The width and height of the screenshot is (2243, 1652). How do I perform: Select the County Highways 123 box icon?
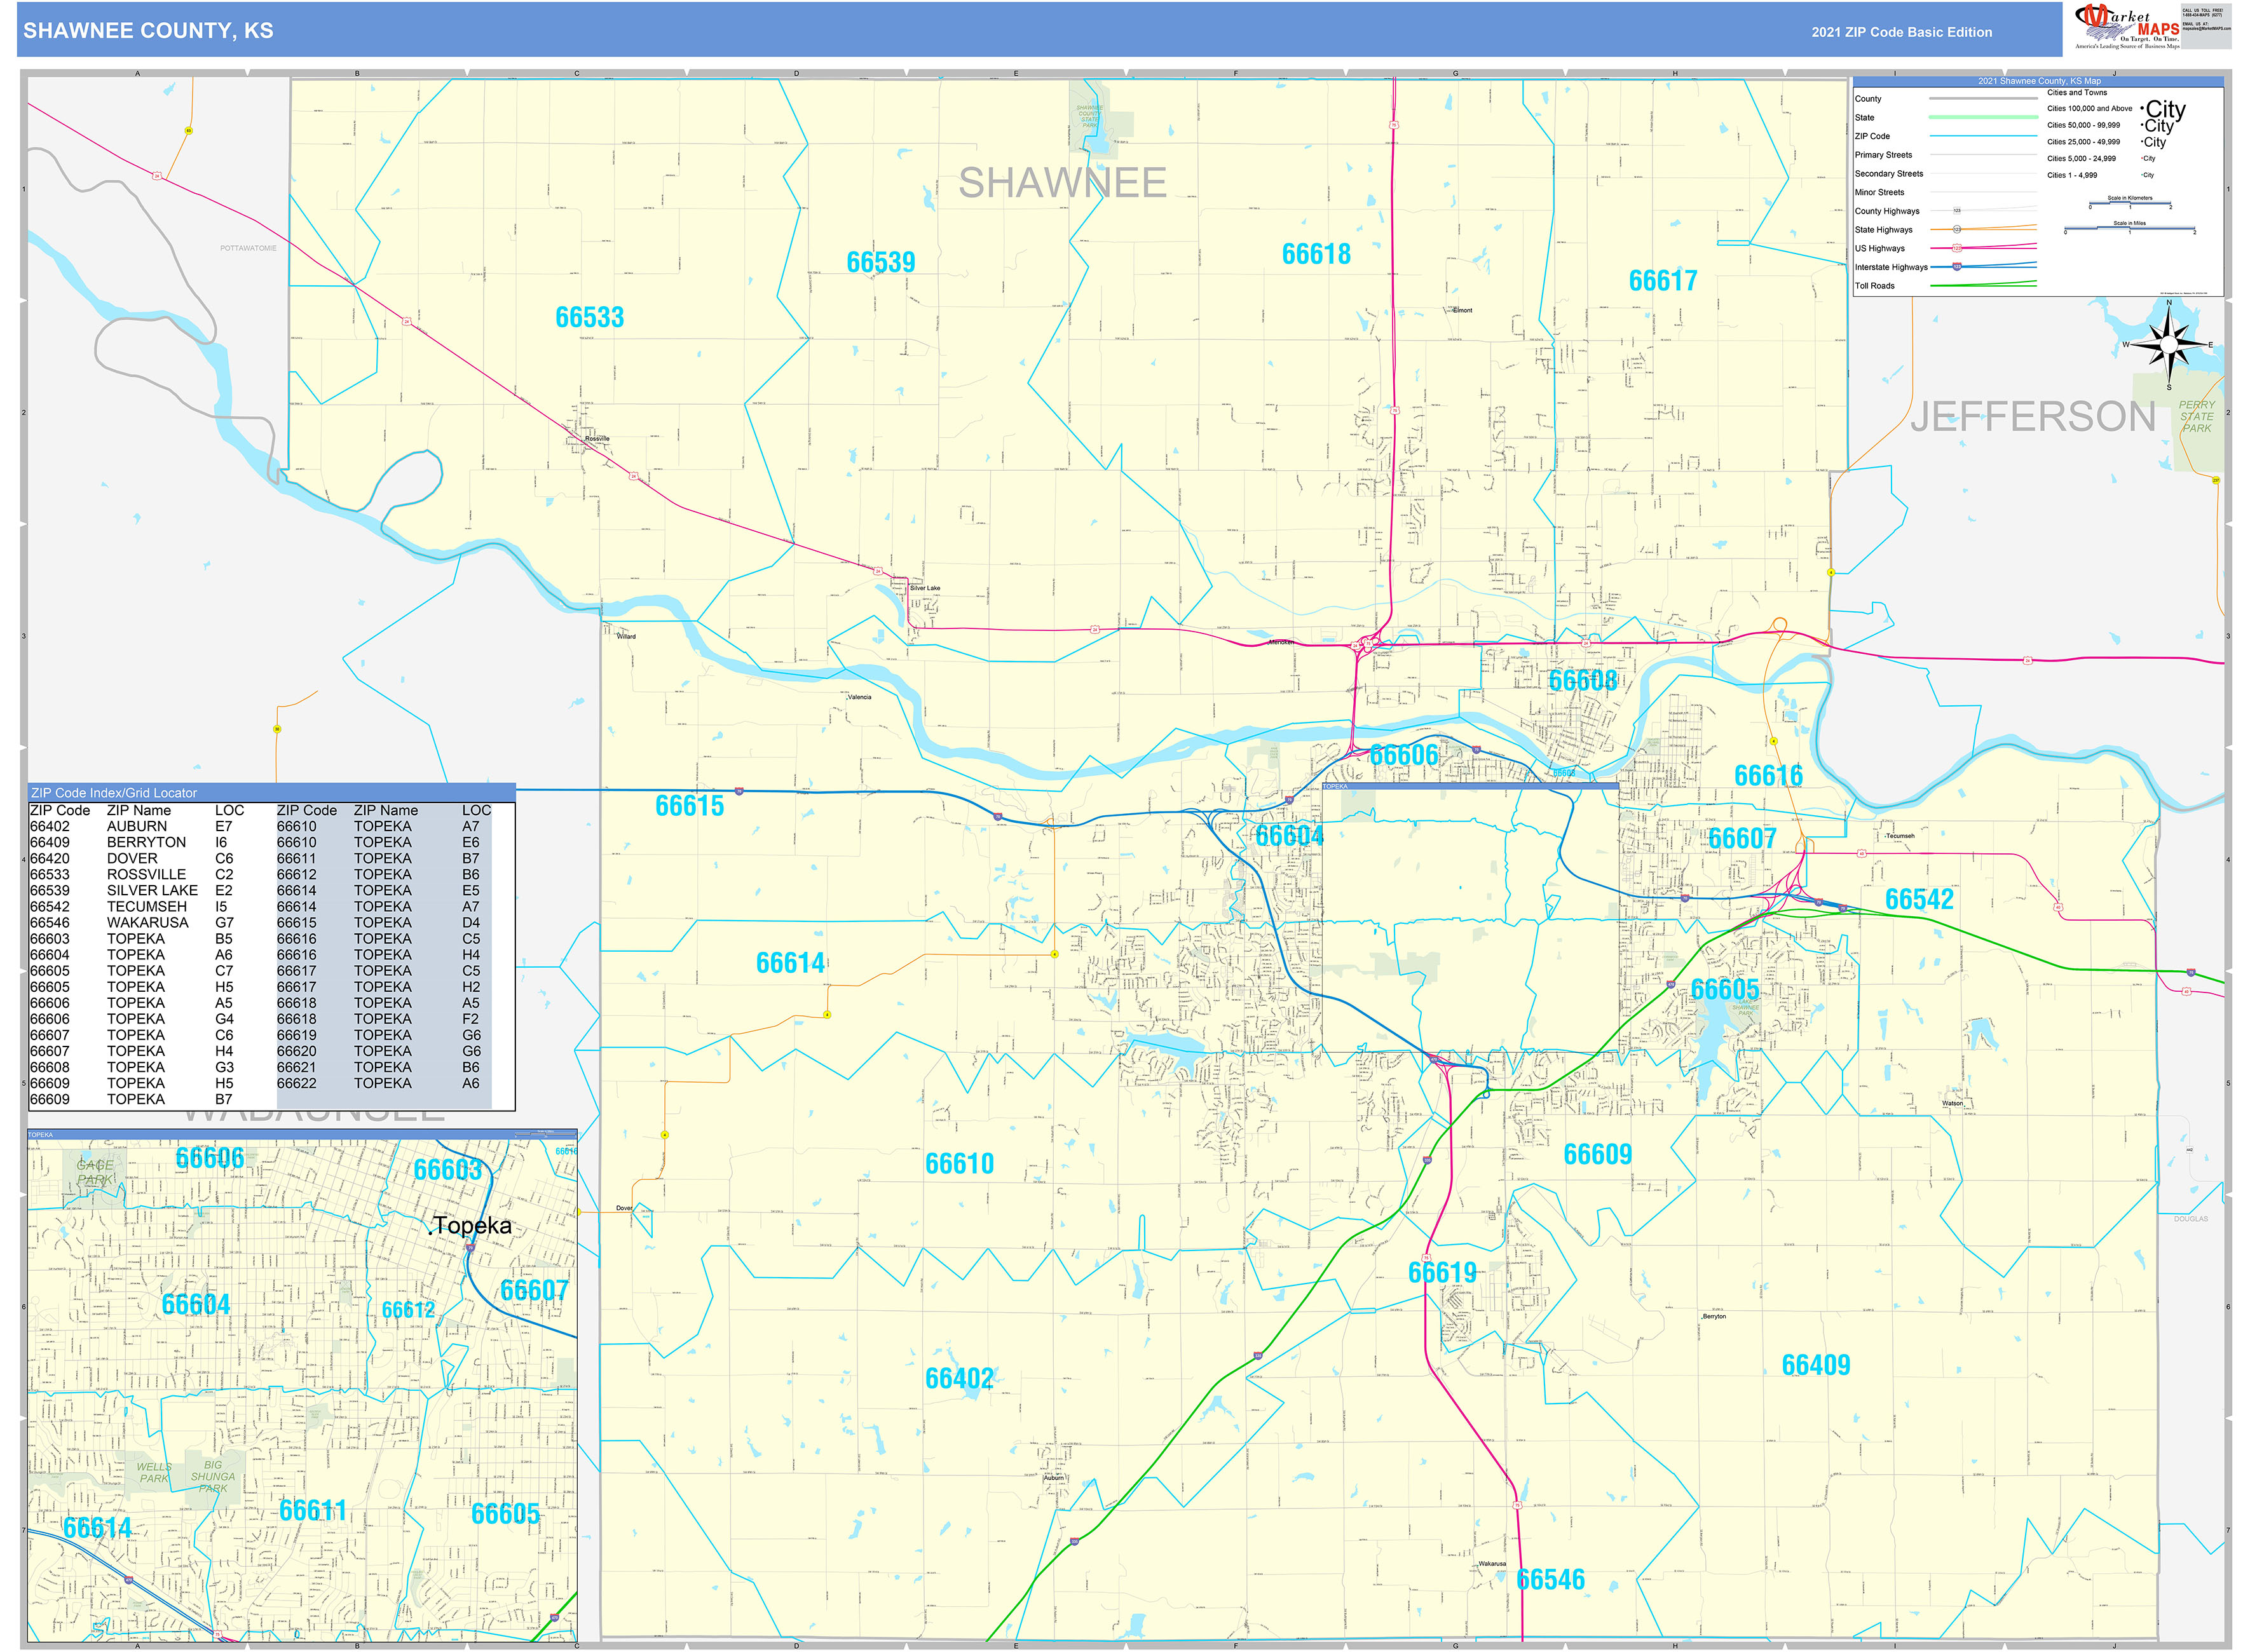click(1957, 211)
